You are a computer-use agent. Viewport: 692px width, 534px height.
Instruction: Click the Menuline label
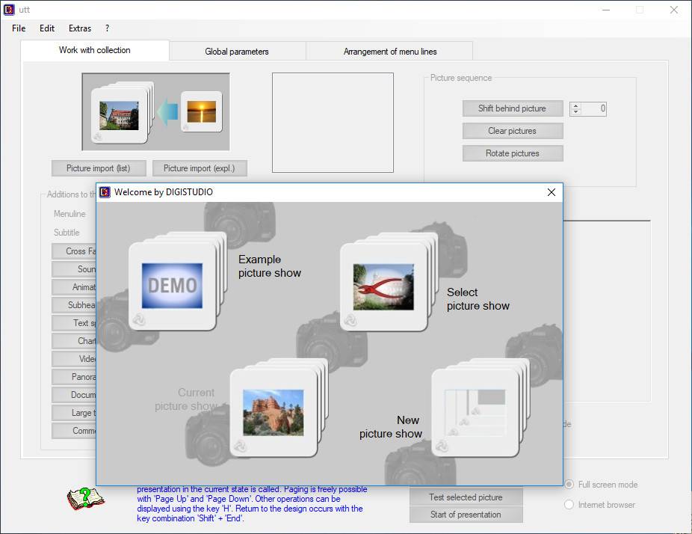pos(69,214)
